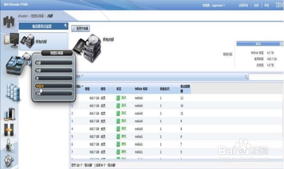
Task: Click the magnifier in the drive filter header
Action: (66, 26)
